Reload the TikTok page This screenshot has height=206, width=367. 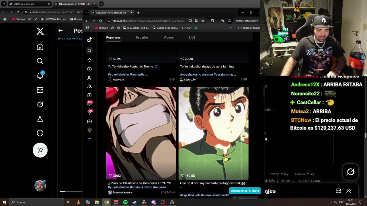pos(100,21)
